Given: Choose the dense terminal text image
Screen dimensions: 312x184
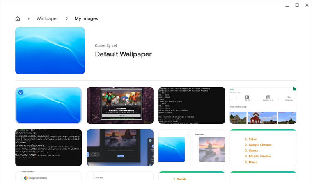Looking at the screenshot, I should pos(48,148).
